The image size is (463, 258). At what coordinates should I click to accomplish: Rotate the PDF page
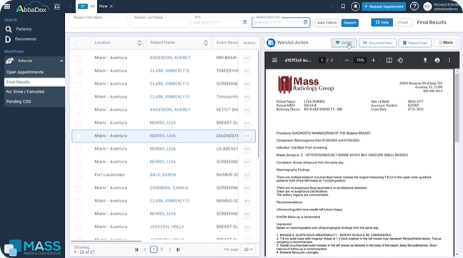point(400,60)
